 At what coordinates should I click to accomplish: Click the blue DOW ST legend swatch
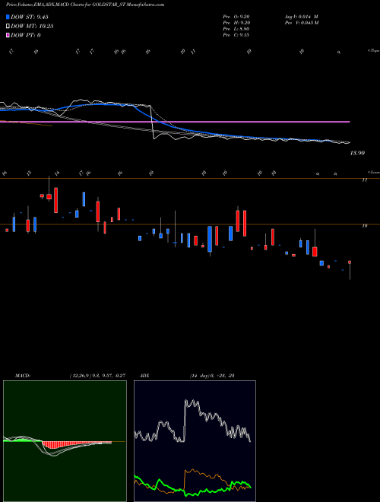coord(8,17)
